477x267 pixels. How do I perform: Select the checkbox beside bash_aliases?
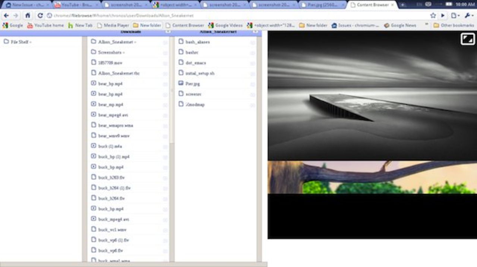click(253, 42)
